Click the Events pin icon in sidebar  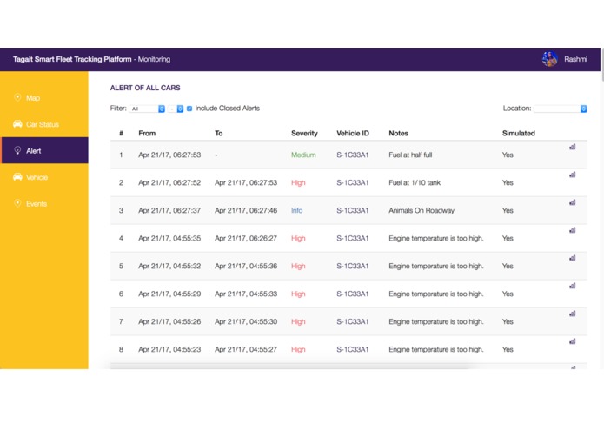coord(17,203)
